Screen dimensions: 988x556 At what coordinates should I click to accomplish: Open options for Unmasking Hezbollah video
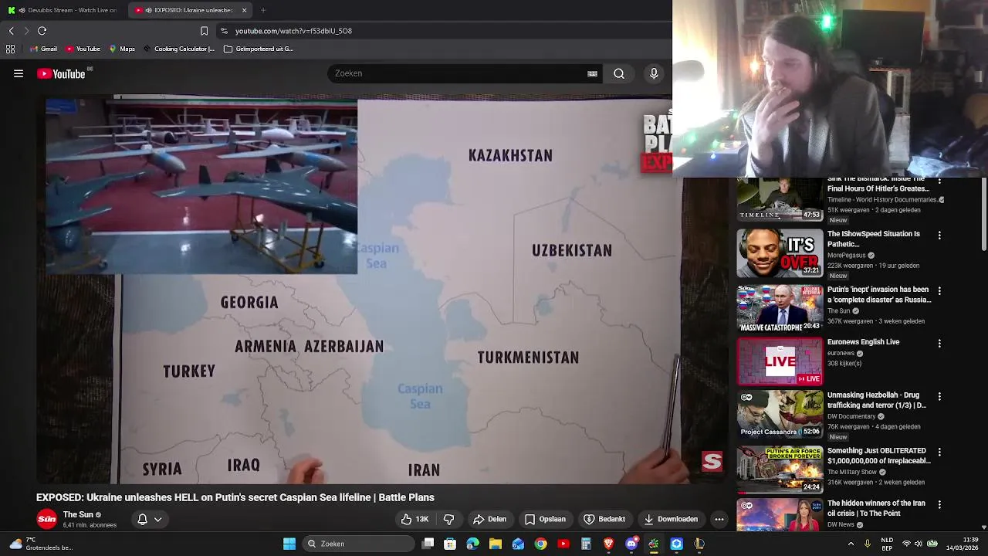(939, 396)
